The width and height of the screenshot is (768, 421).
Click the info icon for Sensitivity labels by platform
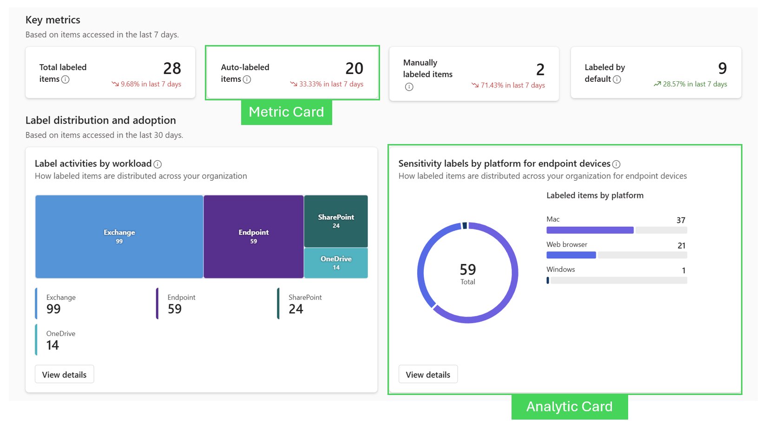click(616, 164)
